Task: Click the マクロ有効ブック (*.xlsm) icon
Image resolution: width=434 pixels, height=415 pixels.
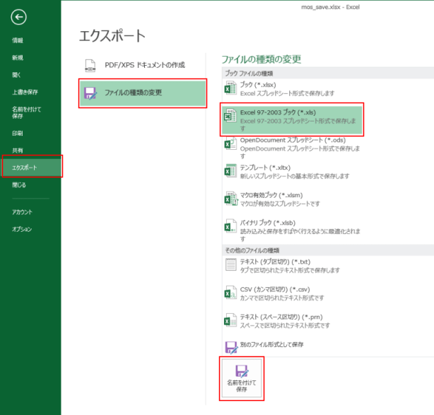Action: (231, 199)
